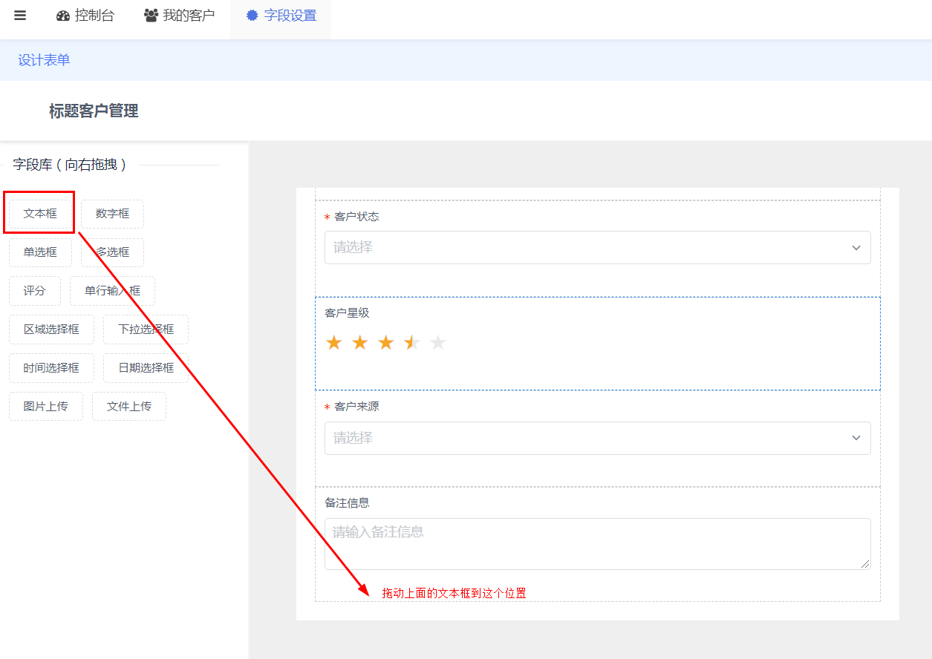Open the 客户状态 dropdown

click(x=597, y=247)
